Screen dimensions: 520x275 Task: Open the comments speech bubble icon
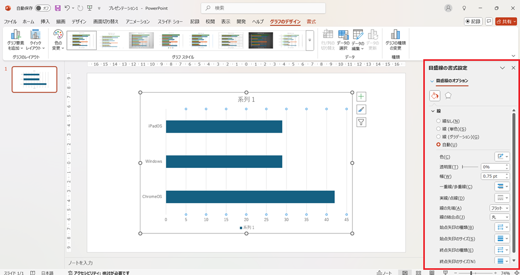489,21
